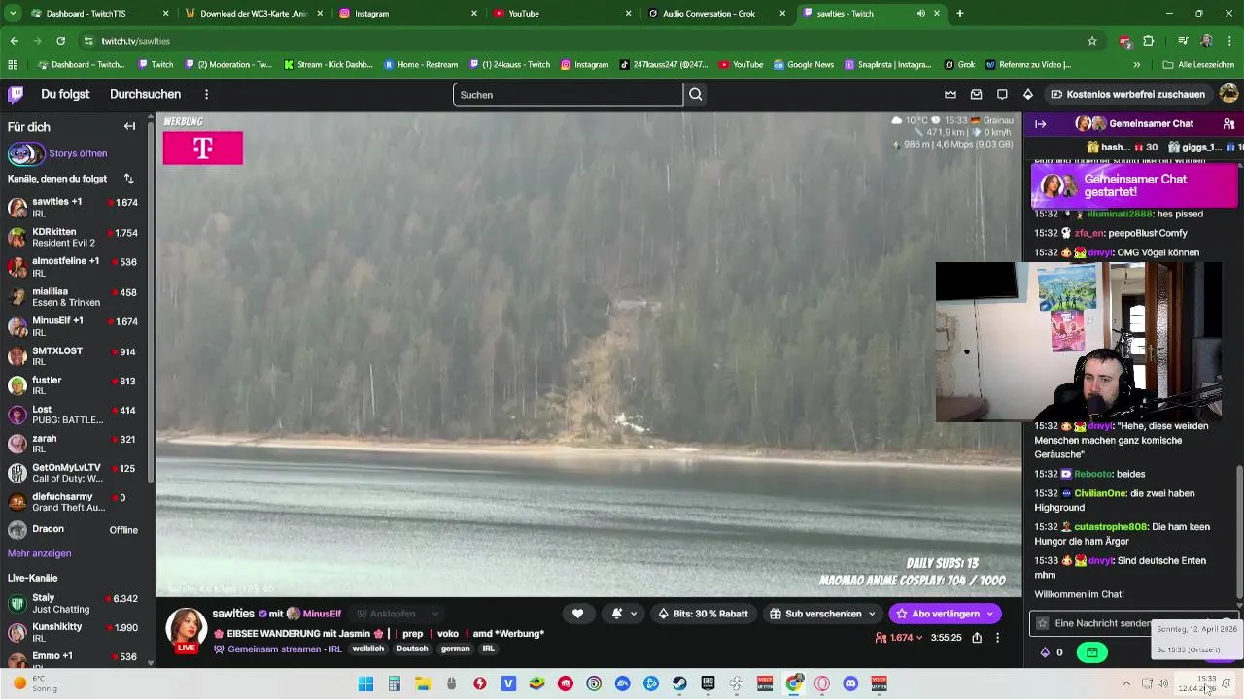Open Discord from the taskbar
Screen dimensions: 1244x699
click(x=850, y=683)
